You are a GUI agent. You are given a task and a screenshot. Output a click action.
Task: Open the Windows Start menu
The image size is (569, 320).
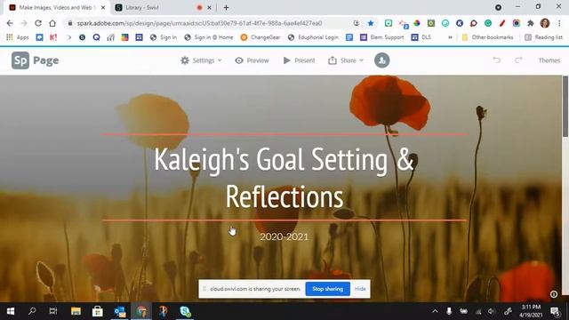coord(11,311)
